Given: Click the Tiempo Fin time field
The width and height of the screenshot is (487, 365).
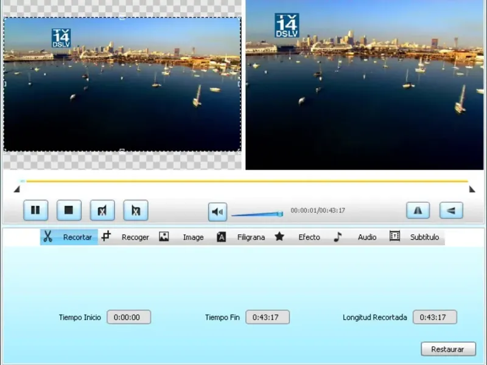Looking at the screenshot, I should pyautogui.click(x=267, y=317).
